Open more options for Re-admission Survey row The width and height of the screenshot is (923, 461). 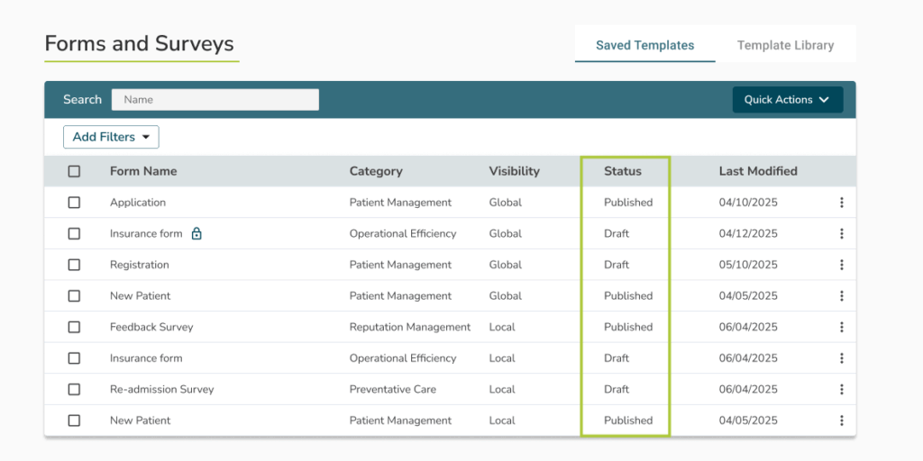pyautogui.click(x=841, y=390)
